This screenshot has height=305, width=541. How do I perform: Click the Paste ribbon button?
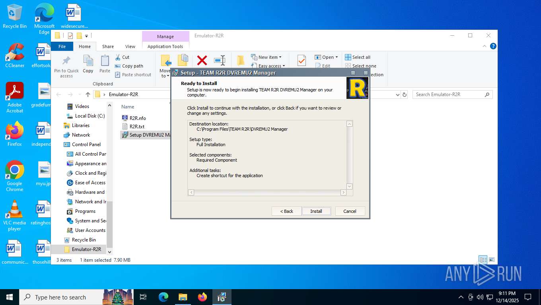click(105, 64)
